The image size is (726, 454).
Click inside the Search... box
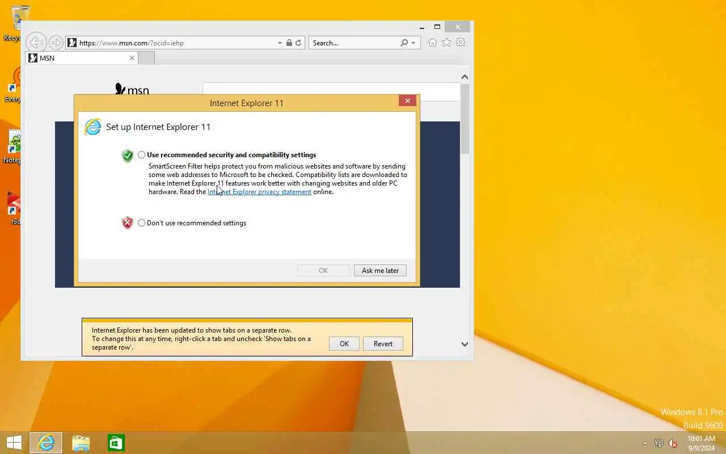[354, 43]
